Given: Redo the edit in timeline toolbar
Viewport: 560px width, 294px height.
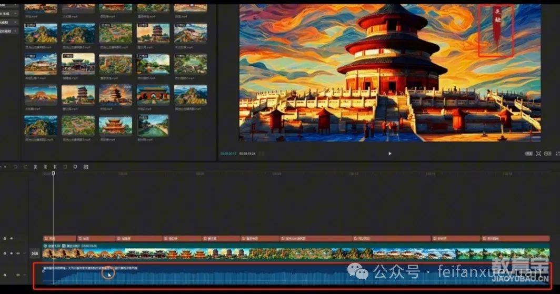Looking at the screenshot, I should pyautogui.click(x=25, y=167).
